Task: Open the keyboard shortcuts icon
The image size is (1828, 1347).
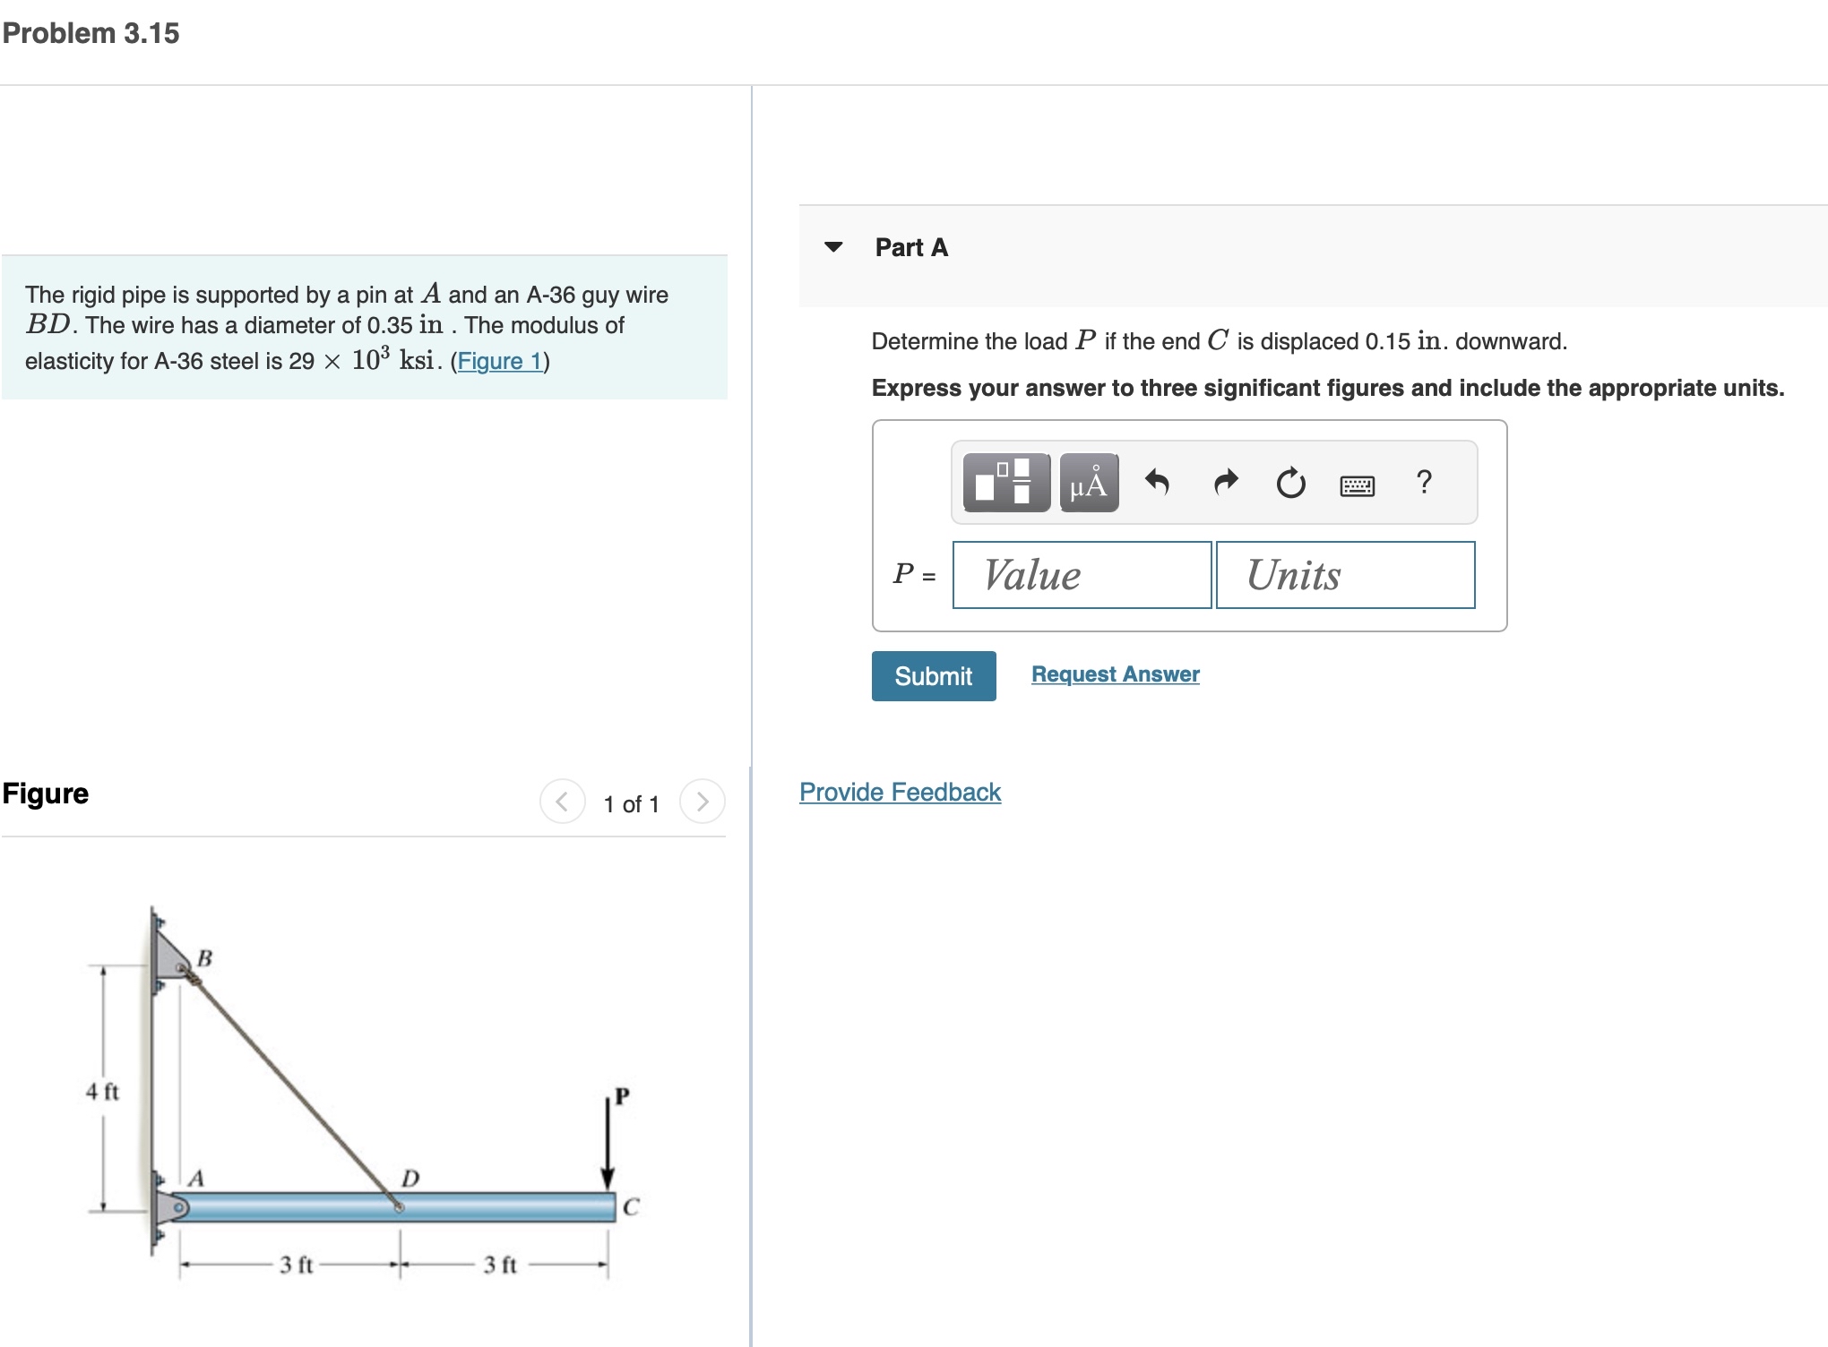Action: 1358,484
